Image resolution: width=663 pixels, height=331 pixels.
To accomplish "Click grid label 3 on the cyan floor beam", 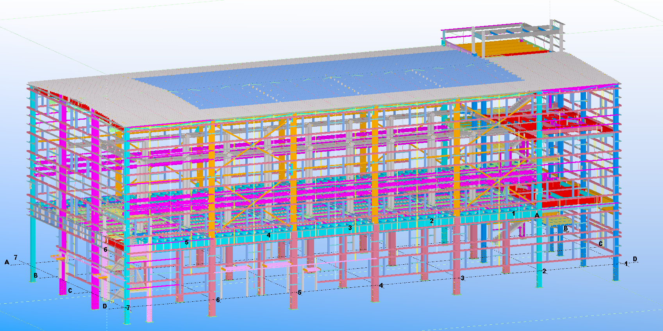I will [350, 228].
